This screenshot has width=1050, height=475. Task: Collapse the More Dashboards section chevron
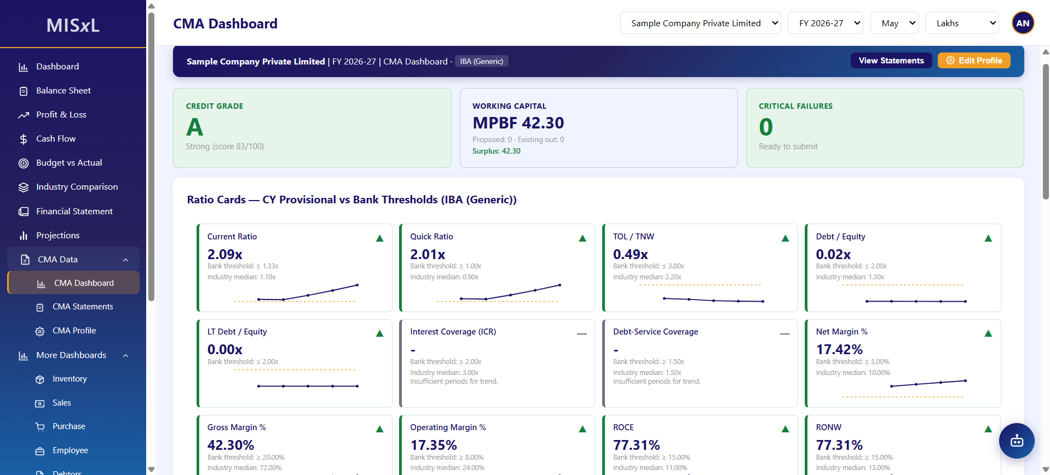(126, 356)
